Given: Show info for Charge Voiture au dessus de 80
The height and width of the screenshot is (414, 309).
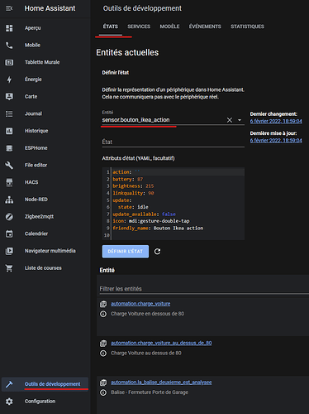Looking at the screenshot, I should (x=103, y=354).
